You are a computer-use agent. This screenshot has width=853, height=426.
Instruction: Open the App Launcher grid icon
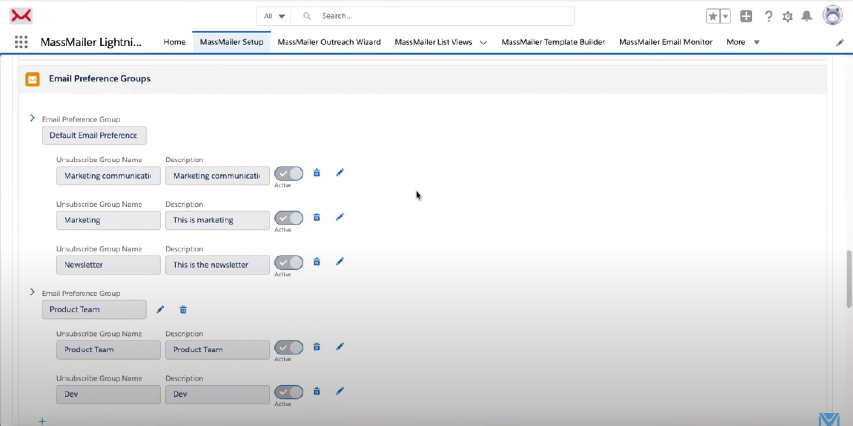click(21, 42)
